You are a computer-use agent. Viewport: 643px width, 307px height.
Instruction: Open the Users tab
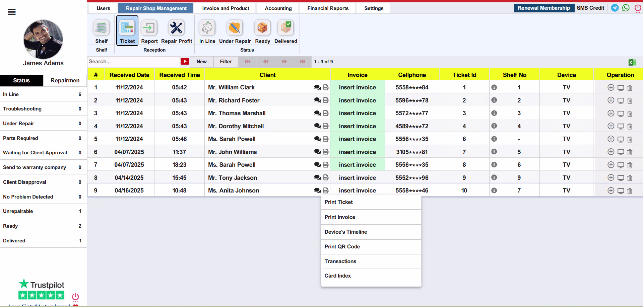[x=103, y=8]
